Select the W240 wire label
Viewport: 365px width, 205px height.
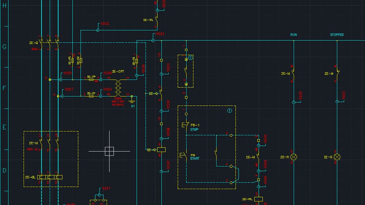click(x=265, y=139)
